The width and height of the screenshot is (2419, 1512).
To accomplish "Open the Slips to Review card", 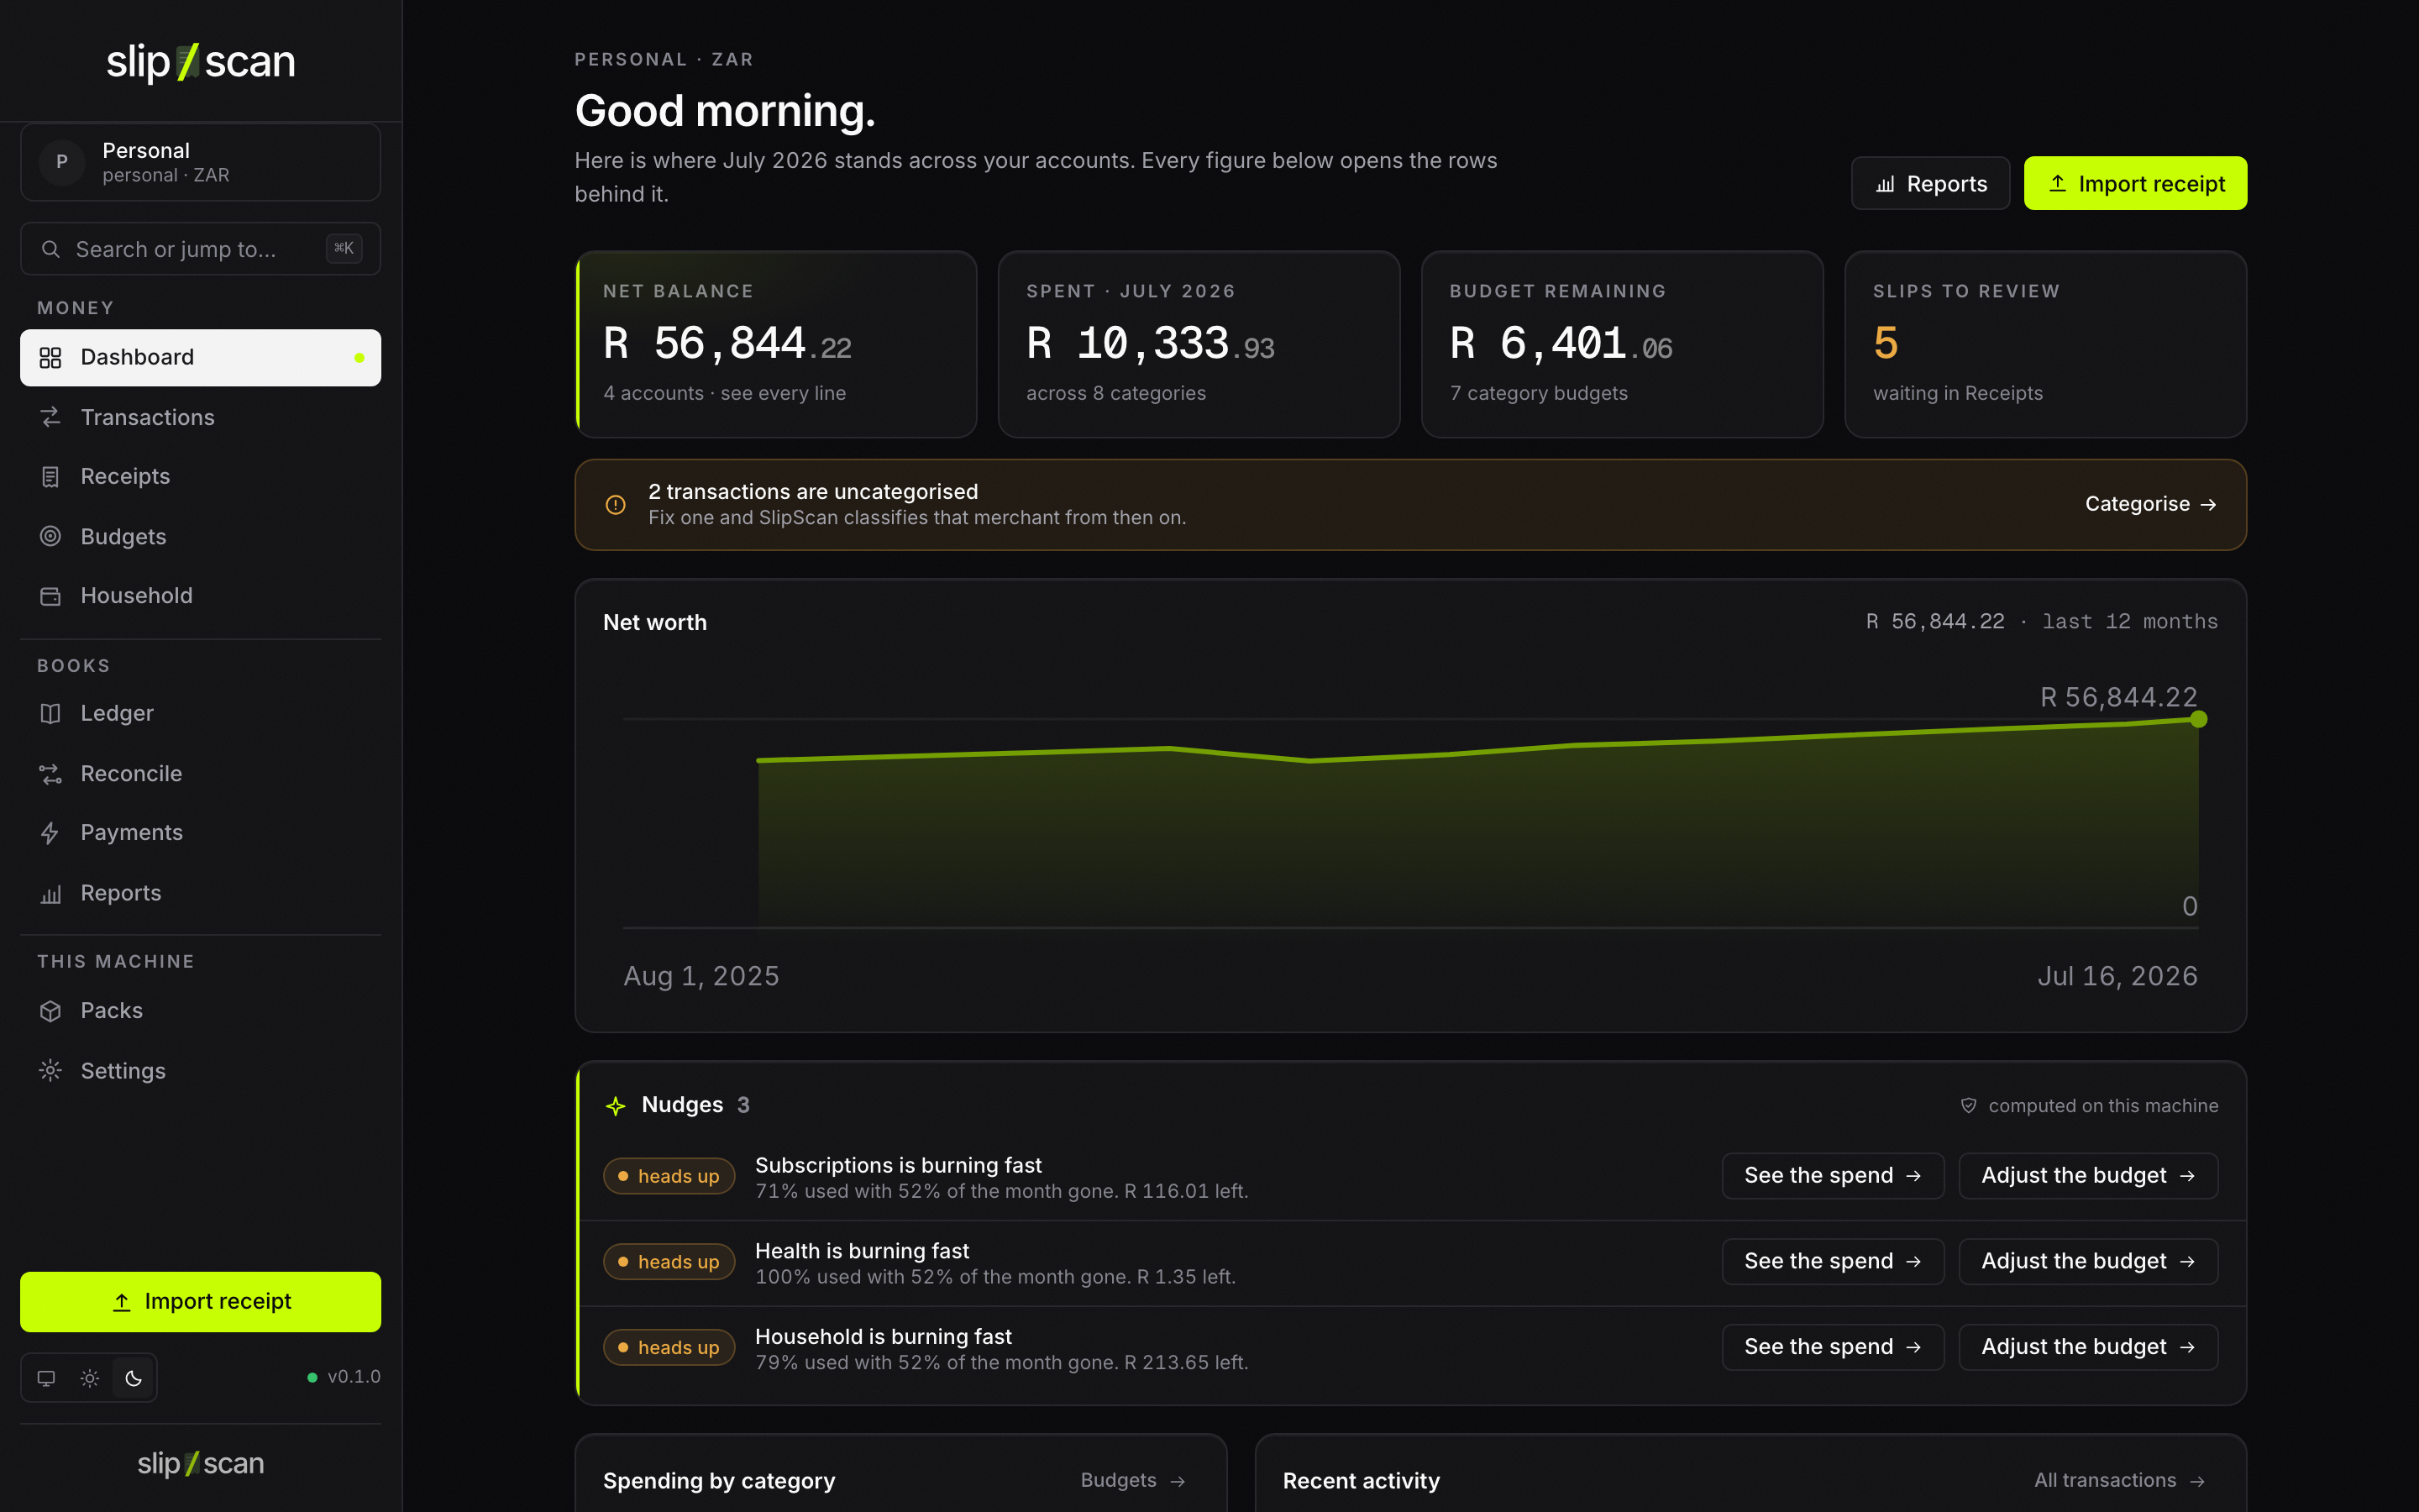I will 2045,344.
